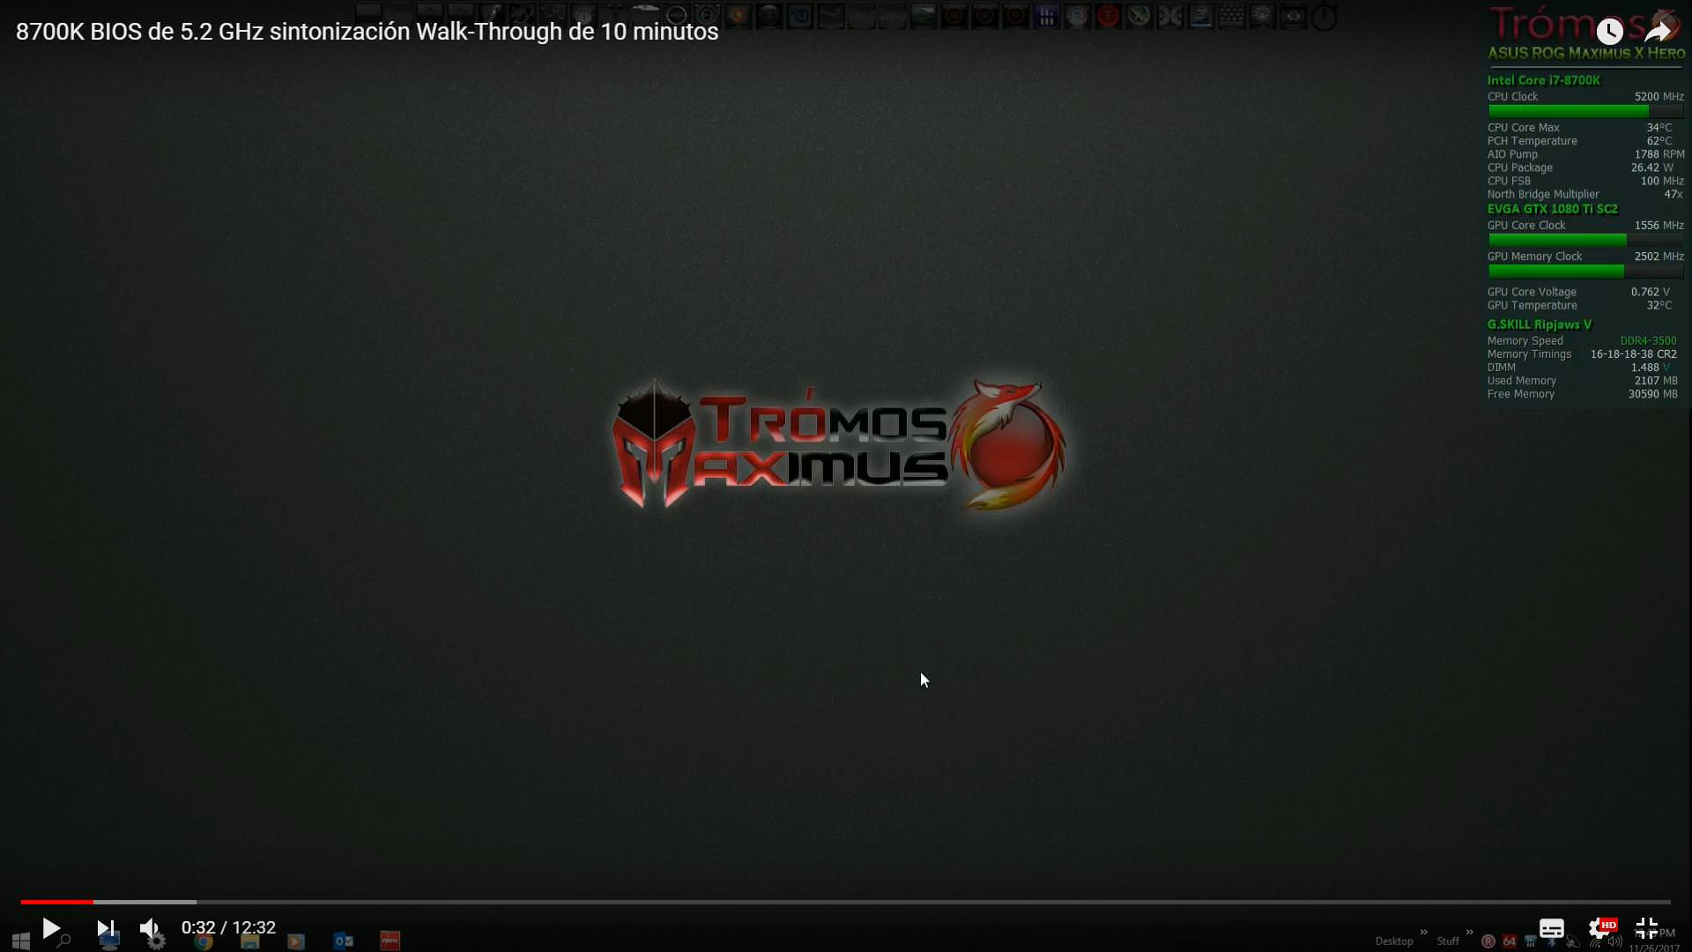This screenshot has height=952, width=1692.
Task: Click the Memory Speed DDR4-3500 row
Action: click(x=1583, y=341)
